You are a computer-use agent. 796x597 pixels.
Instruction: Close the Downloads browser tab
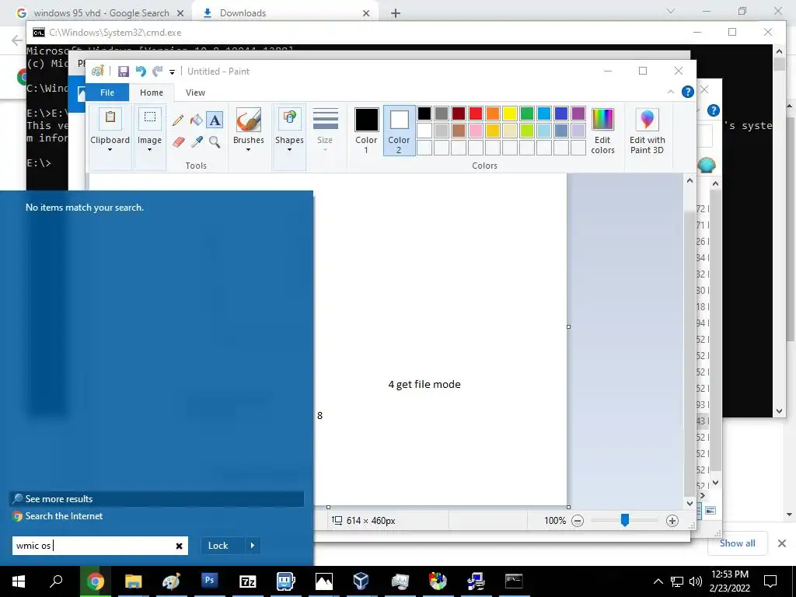366,13
